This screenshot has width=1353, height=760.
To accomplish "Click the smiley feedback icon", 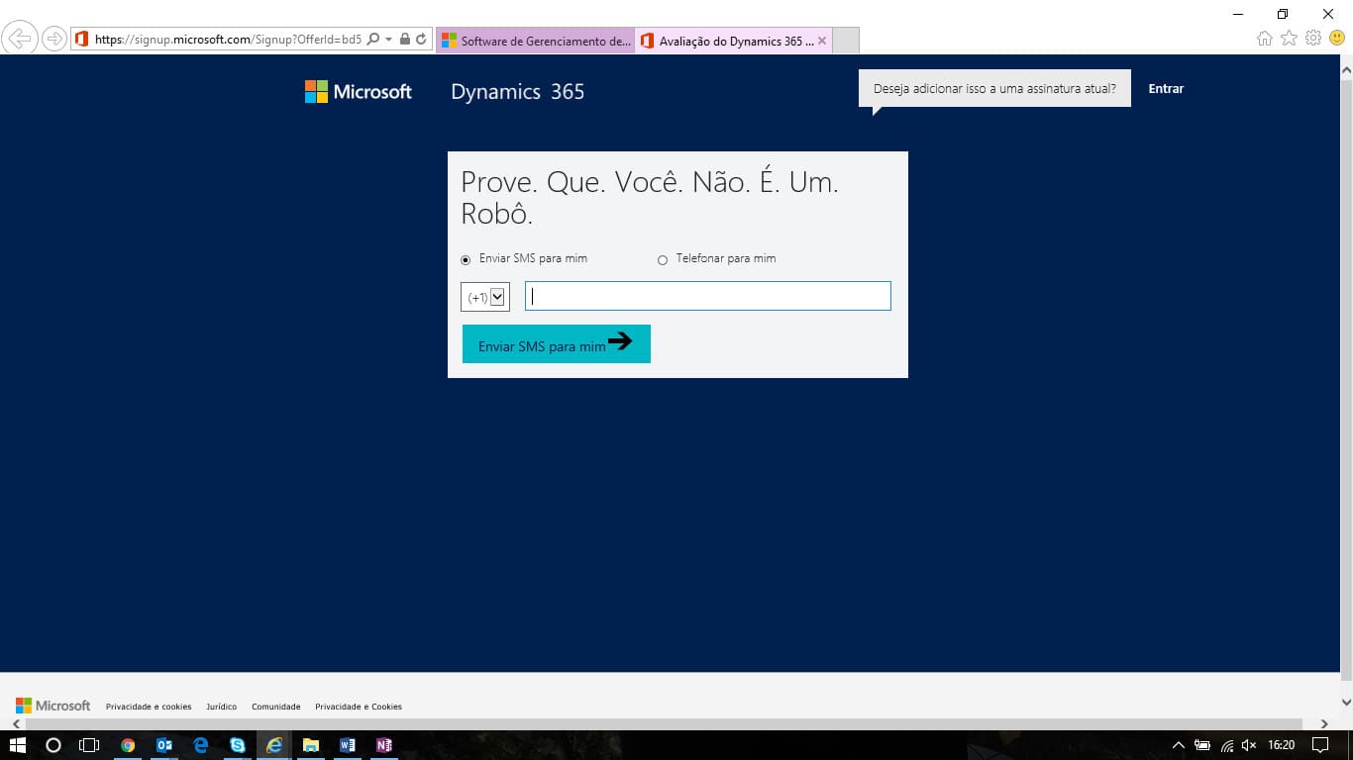I will tap(1336, 39).
